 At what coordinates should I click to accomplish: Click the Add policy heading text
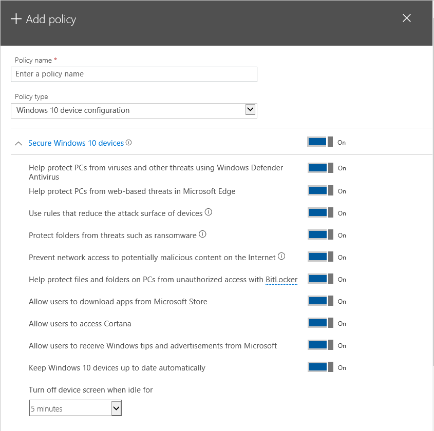51,19
